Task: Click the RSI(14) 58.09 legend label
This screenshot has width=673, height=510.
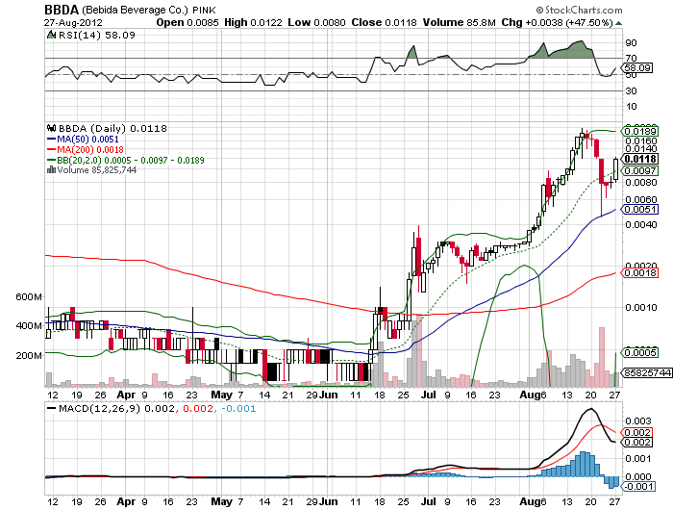Action: click(x=96, y=35)
